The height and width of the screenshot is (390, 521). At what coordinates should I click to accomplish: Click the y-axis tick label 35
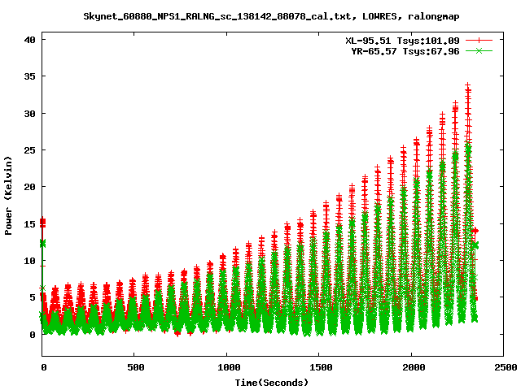pos(29,76)
